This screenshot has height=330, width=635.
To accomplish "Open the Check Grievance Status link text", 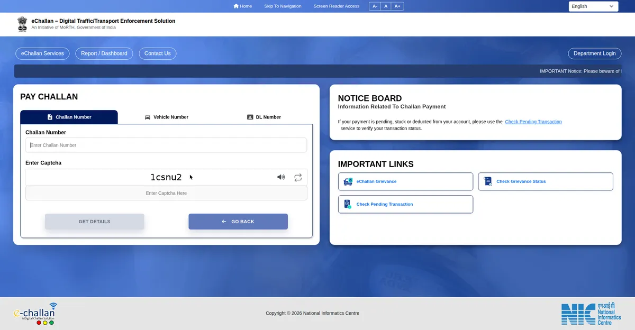I will pyautogui.click(x=521, y=181).
